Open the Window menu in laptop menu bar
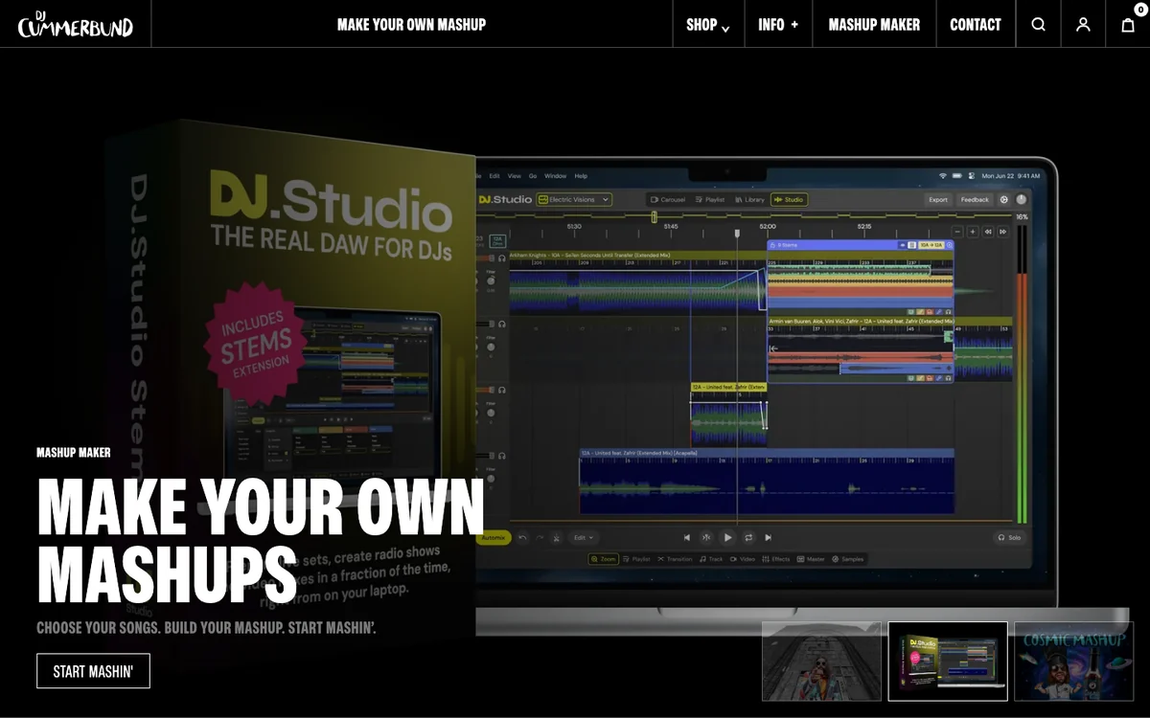The width and height of the screenshot is (1150, 718). point(556,176)
